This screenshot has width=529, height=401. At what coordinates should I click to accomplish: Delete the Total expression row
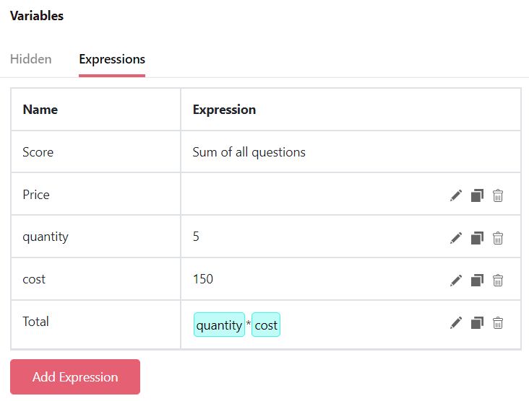pos(498,323)
